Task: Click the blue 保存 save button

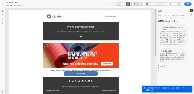Action: pyautogui.click(x=188, y=4)
